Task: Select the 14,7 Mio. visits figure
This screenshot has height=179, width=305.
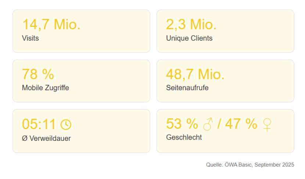Action: pyautogui.click(x=51, y=25)
